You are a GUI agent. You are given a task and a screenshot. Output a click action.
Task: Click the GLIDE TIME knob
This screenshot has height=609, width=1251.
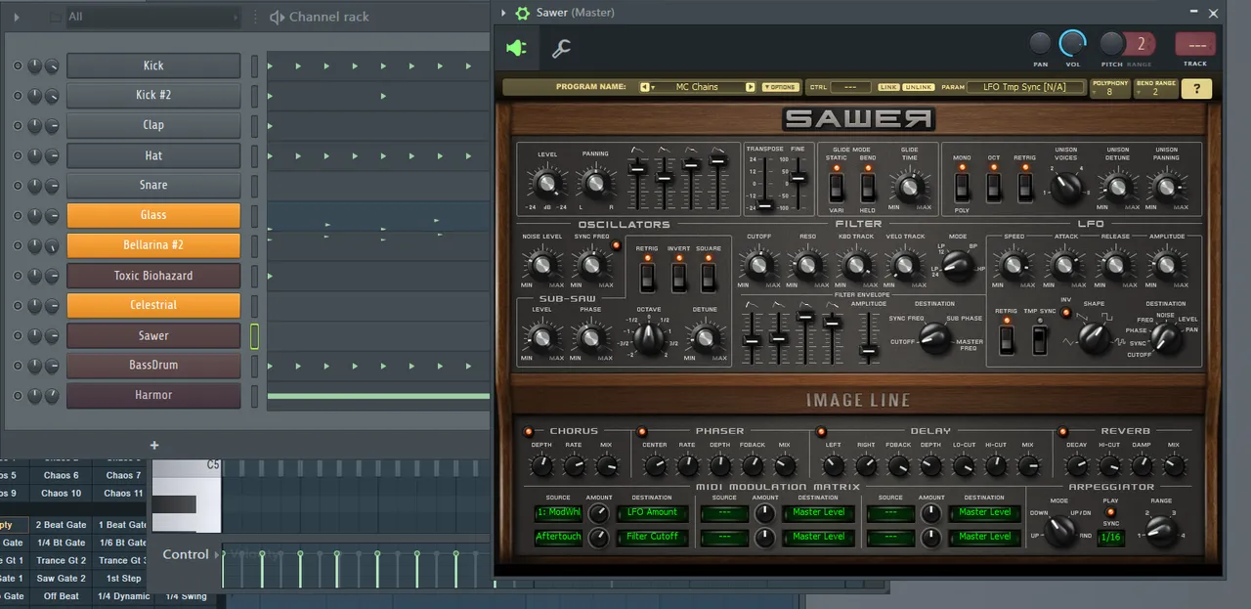[x=910, y=186]
